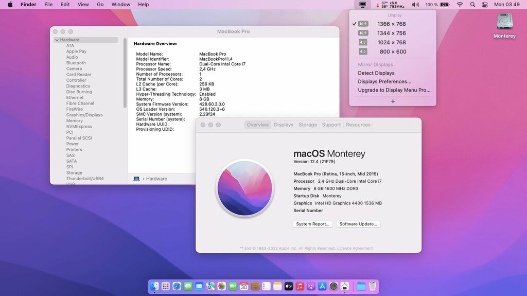
Task: Click the down arrow in Display menu
Action: (x=393, y=101)
